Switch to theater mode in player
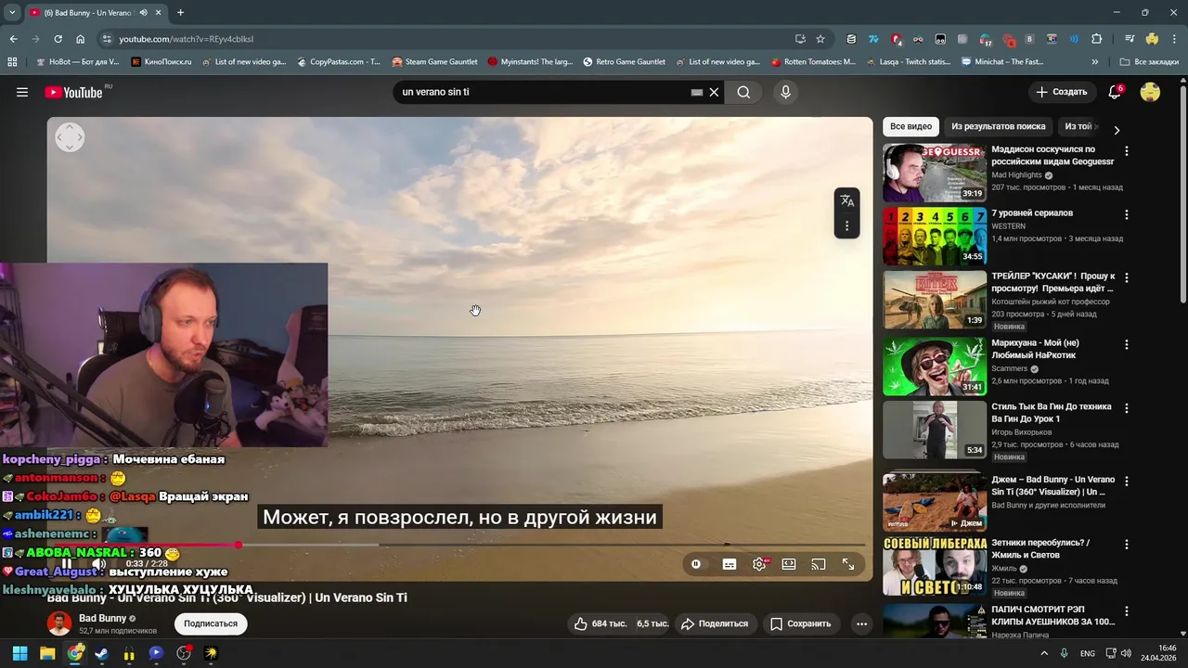 click(789, 564)
